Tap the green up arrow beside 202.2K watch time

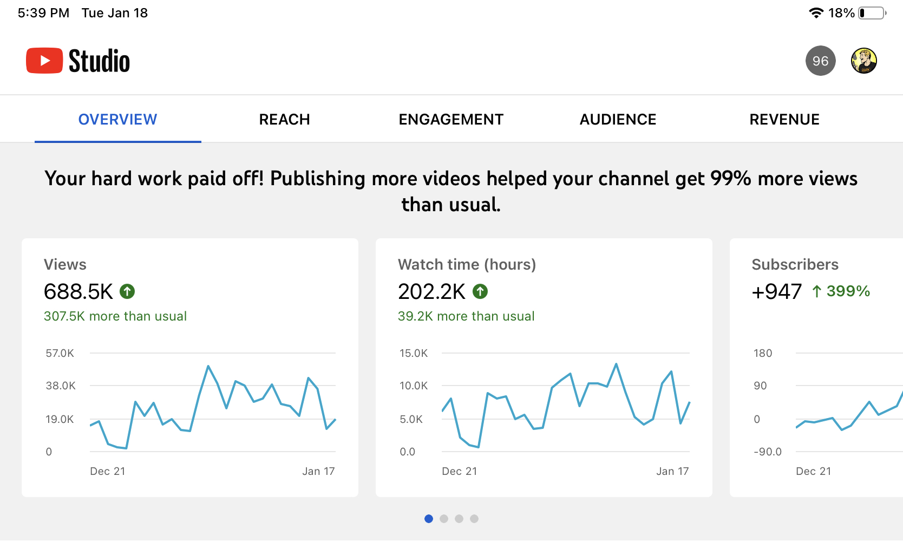[x=480, y=291]
